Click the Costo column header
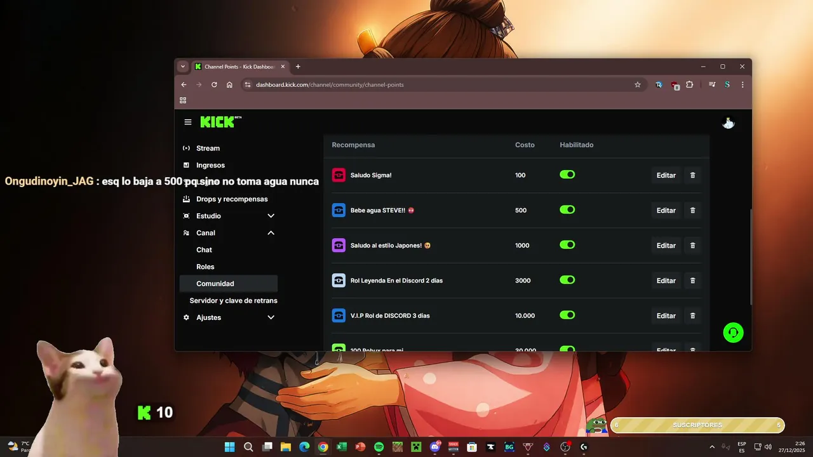Viewport: 813px width, 457px height. tap(525, 145)
